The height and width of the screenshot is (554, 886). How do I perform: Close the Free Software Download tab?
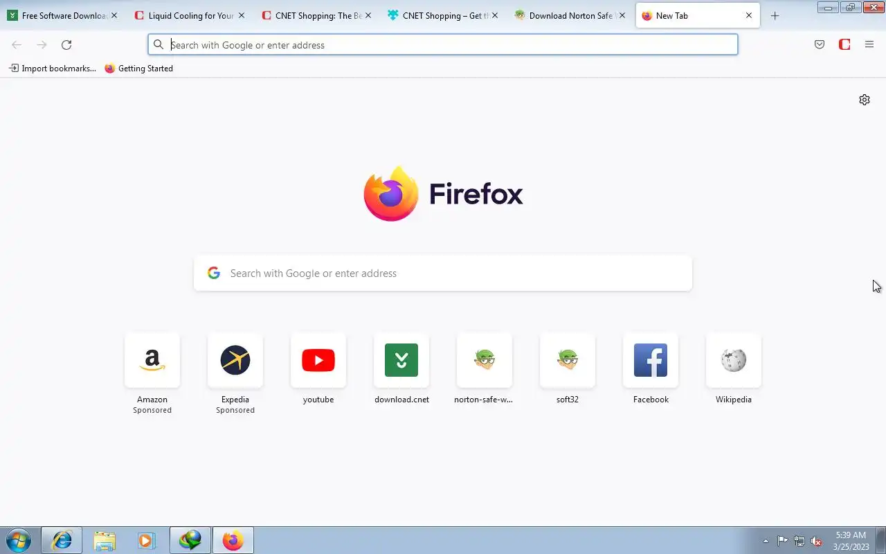(x=114, y=15)
